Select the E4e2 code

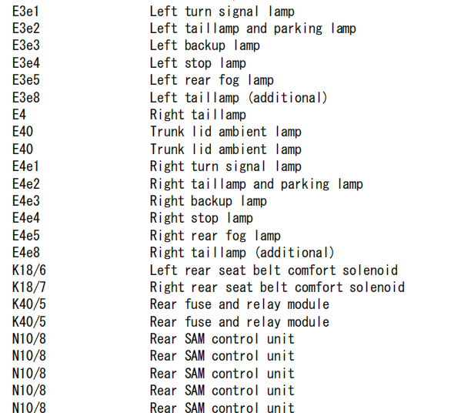tap(26, 184)
